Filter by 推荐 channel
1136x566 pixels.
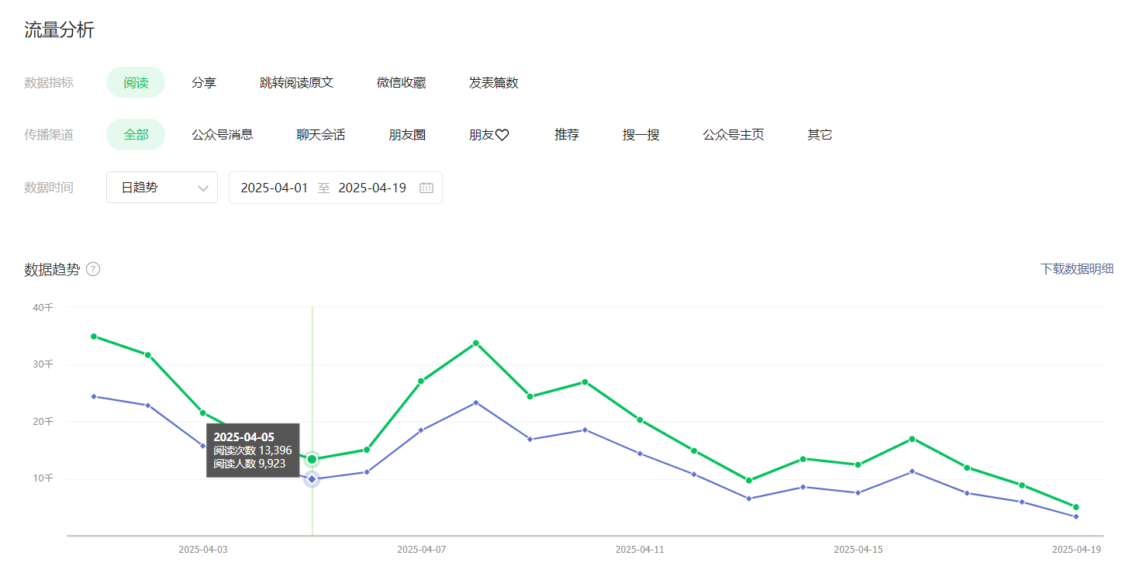pos(567,134)
